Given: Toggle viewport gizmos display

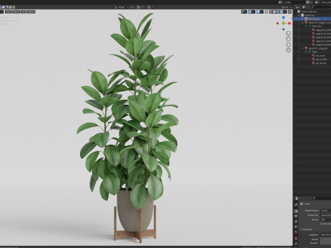Looking at the screenshot, I should click(250, 12).
